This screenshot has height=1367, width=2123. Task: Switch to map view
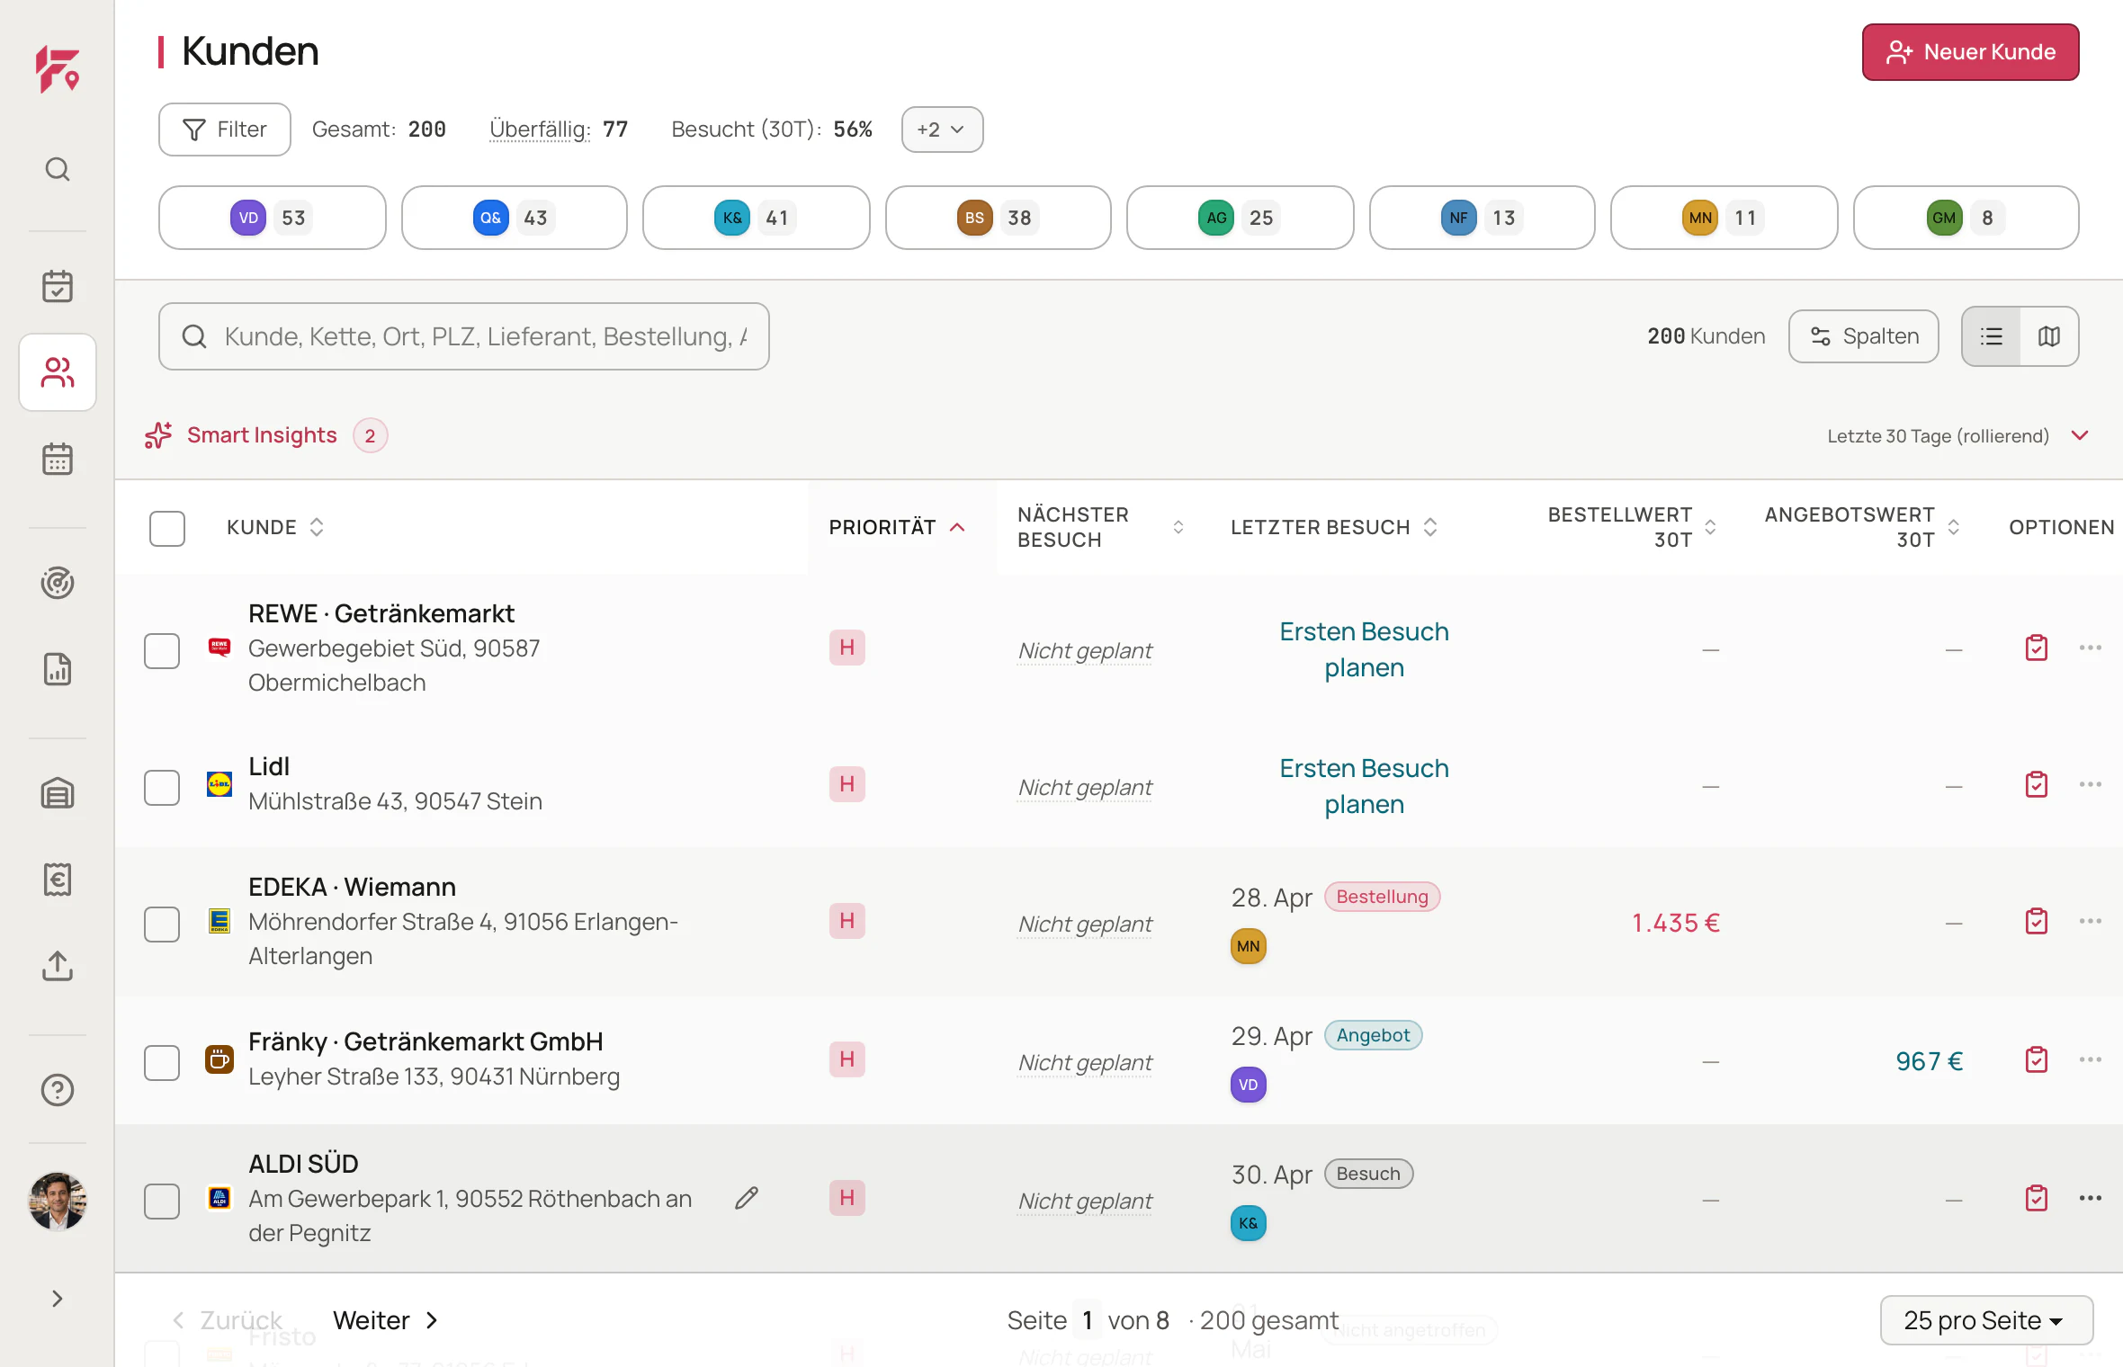pyautogui.click(x=2049, y=336)
